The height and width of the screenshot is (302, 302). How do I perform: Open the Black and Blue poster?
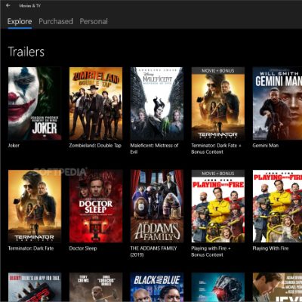tap(157, 287)
